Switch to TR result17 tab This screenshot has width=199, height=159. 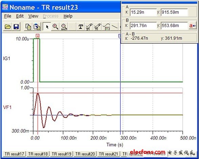pyautogui.click(x=14, y=154)
